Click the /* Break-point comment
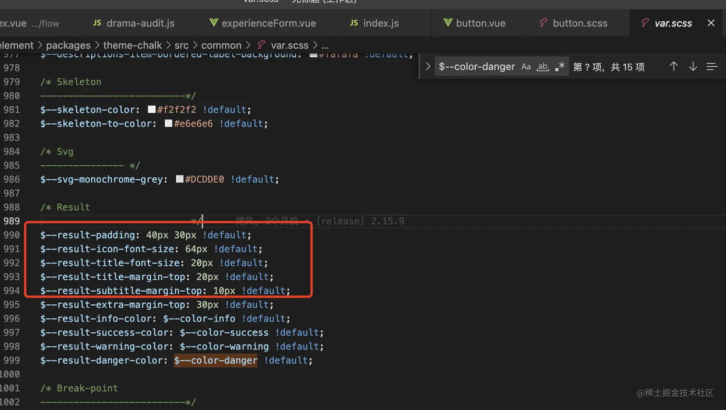The width and height of the screenshot is (726, 410). [x=79, y=388]
